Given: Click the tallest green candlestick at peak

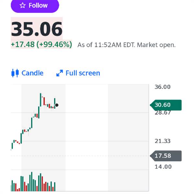Looking at the screenshot, I should [x=41, y=100].
